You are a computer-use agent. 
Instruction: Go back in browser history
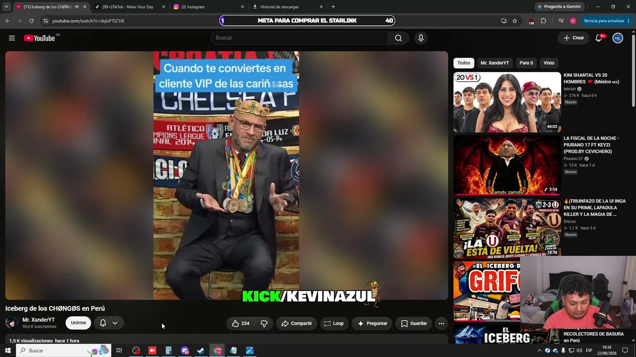click(7, 21)
